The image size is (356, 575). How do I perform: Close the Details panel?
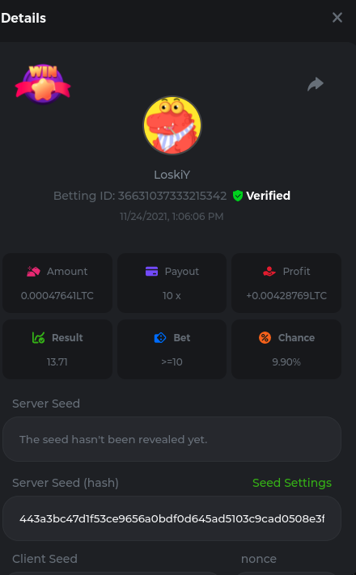(x=337, y=17)
